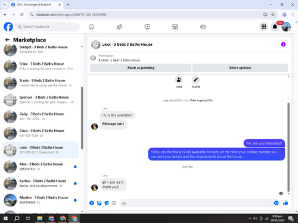Attach a photo using the image icon

(x=99, y=203)
